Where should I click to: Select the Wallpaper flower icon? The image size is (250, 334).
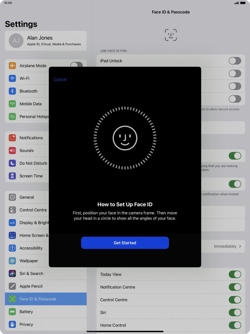12,261
